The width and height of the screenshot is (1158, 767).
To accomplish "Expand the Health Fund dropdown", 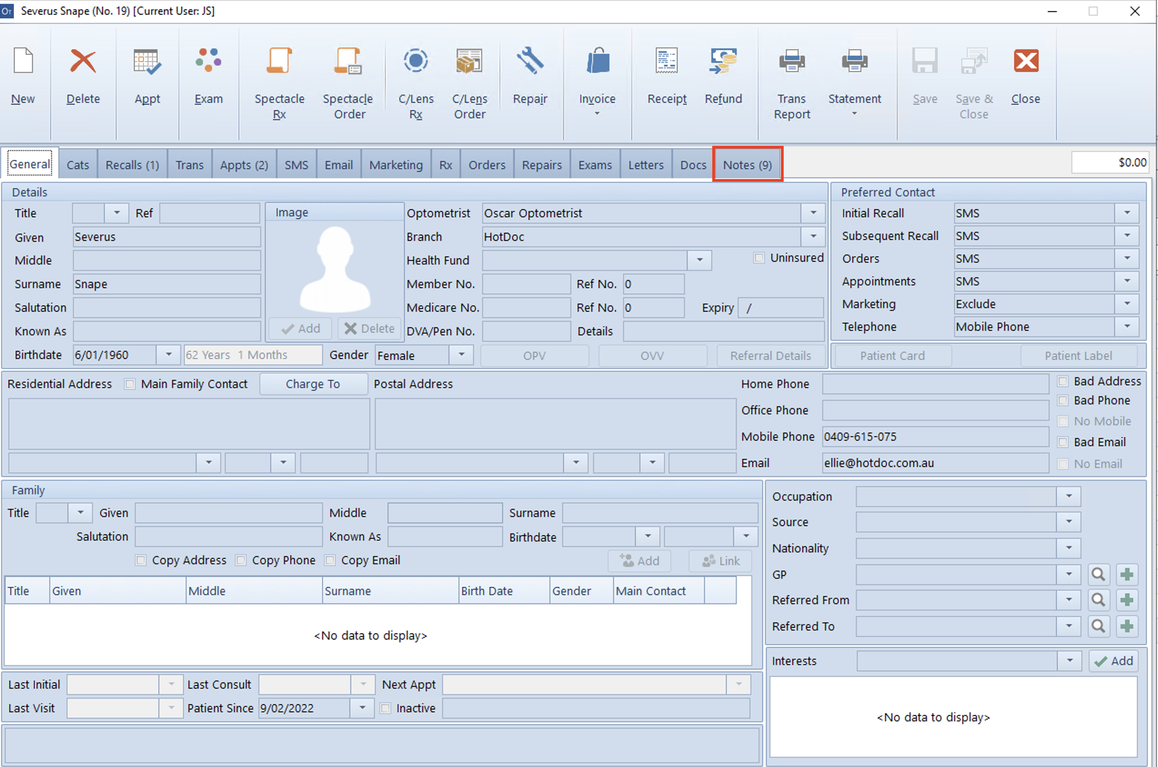I will tap(700, 260).
